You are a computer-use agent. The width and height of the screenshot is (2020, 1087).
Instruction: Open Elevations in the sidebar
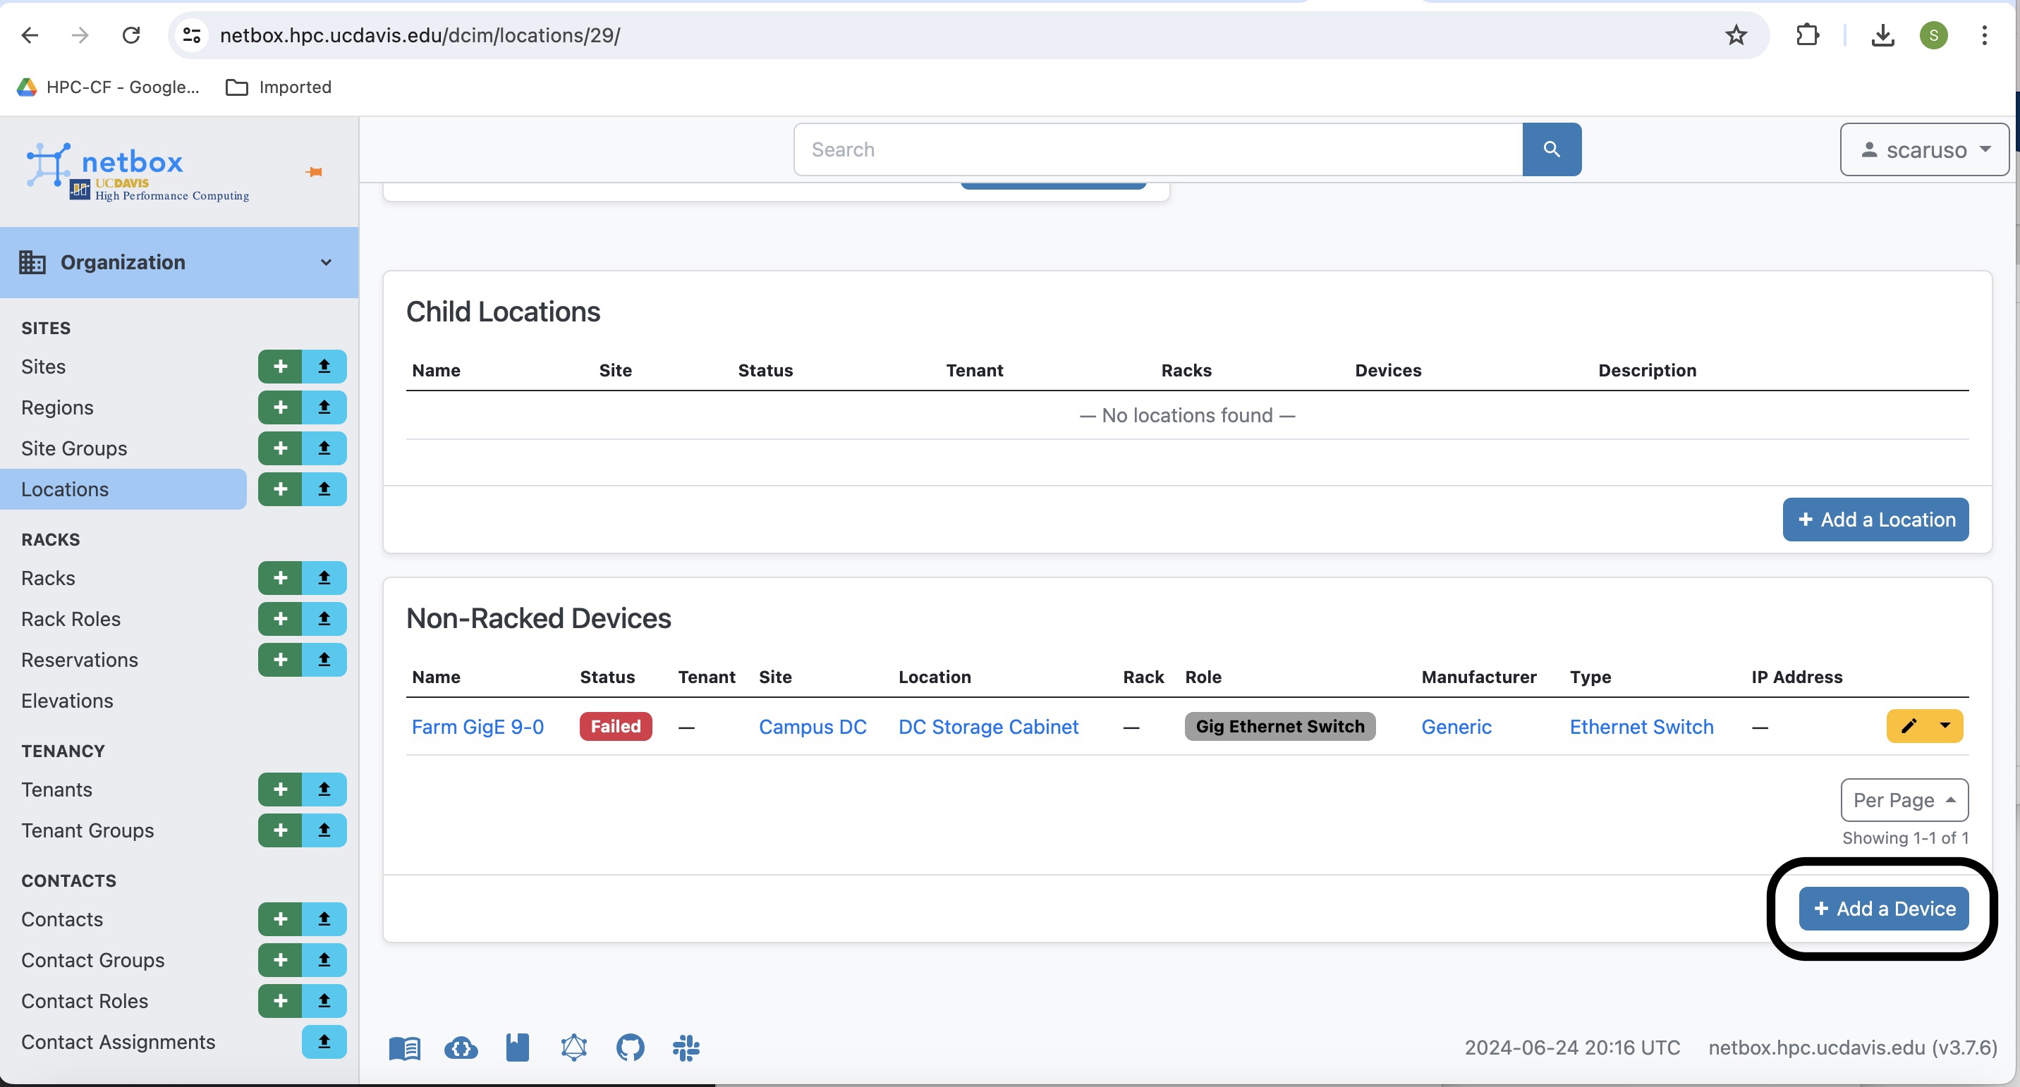pos(68,701)
